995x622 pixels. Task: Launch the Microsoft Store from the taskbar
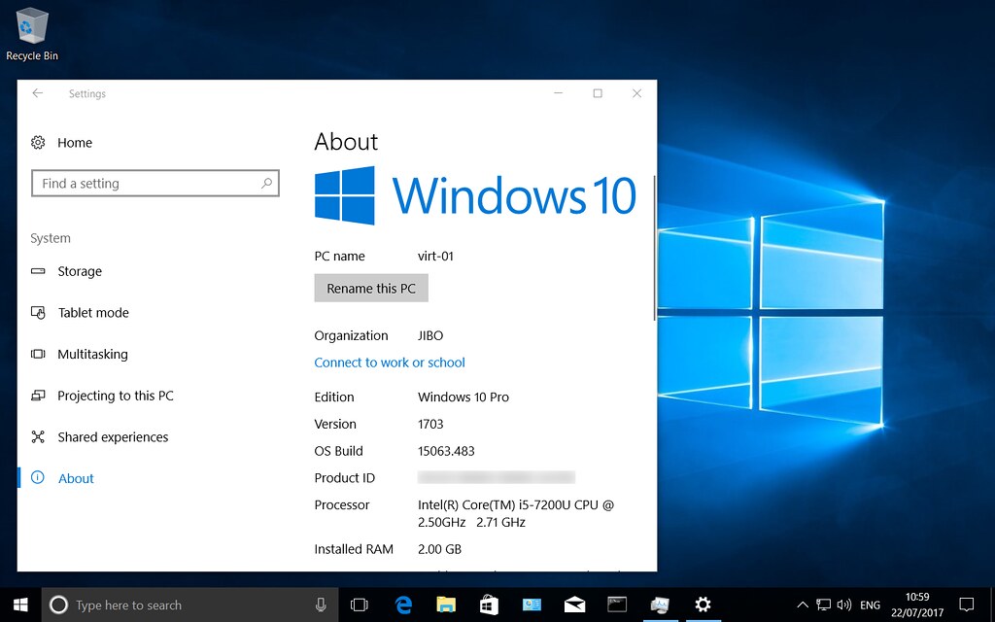489,604
